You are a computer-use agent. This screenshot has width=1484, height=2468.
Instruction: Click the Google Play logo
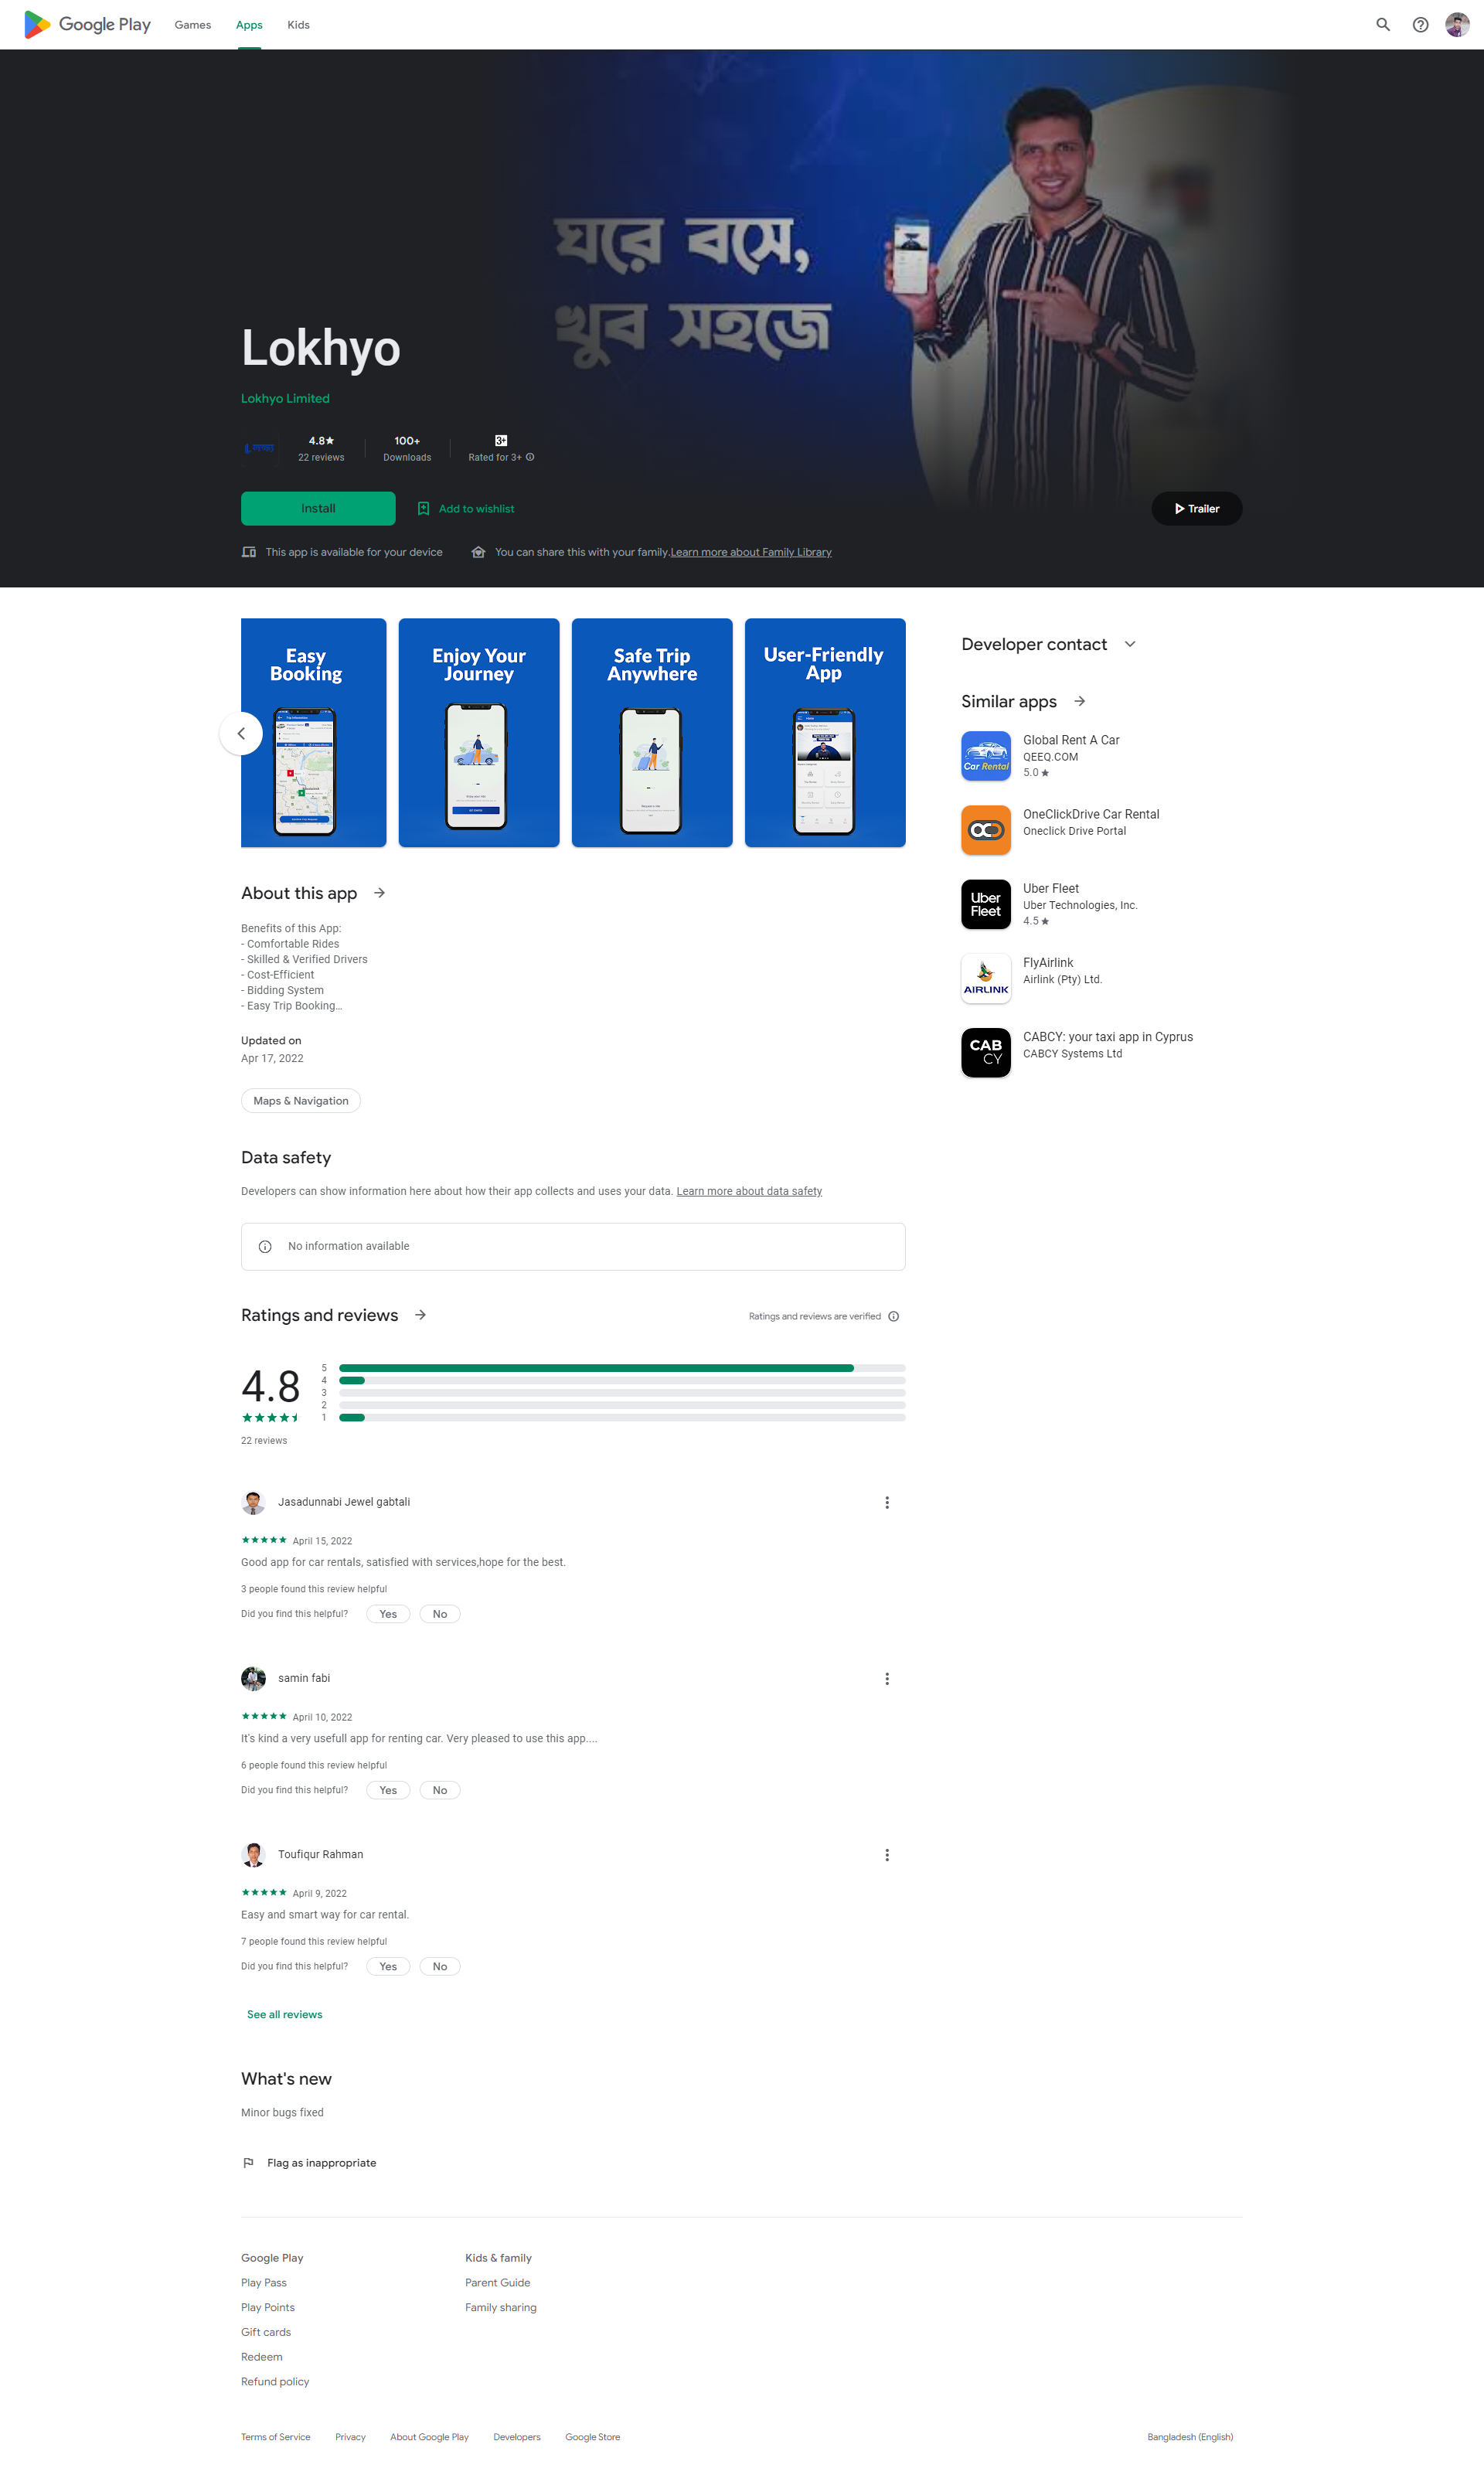(x=87, y=25)
